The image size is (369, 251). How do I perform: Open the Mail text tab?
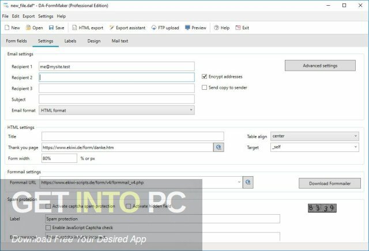coord(120,41)
